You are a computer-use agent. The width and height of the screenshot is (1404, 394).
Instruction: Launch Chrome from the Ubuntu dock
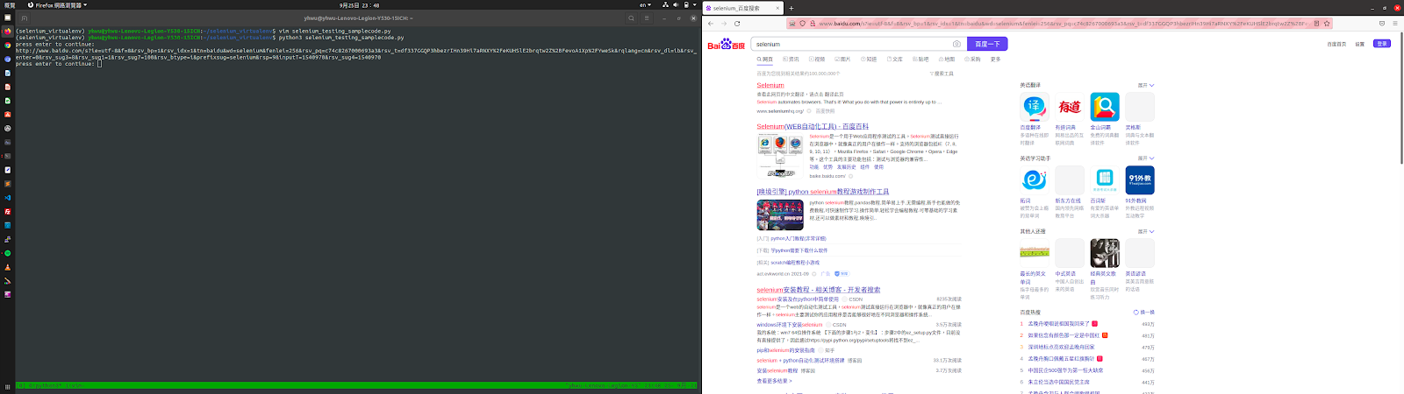point(8,45)
